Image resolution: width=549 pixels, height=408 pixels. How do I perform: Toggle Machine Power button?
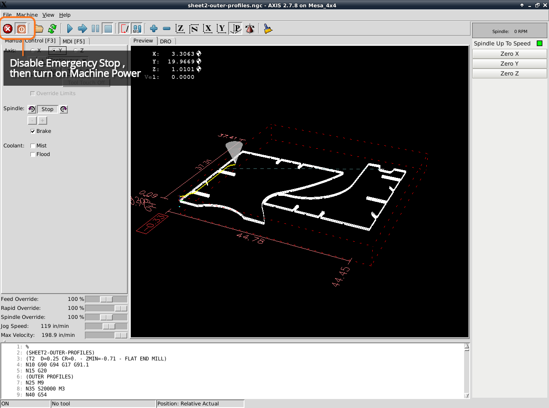pos(21,29)
